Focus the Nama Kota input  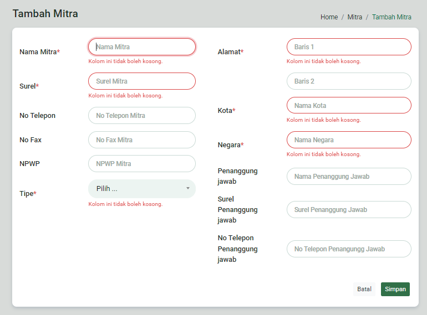349,105
